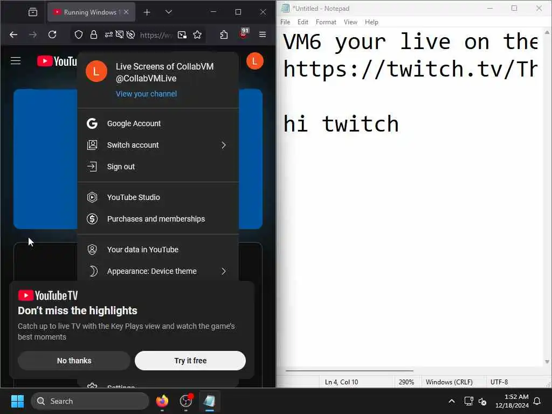The height and width of the screenshot is (414, 552).
Task: Click OBS Studio taskbar icon
Action: click(x=186, y=401)
